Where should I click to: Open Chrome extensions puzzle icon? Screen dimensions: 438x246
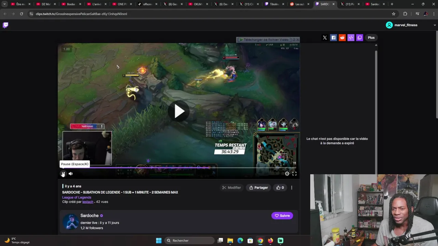pos(405,14)
